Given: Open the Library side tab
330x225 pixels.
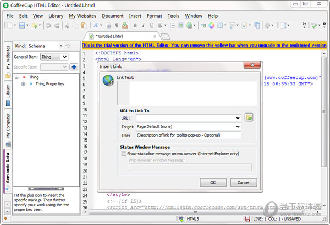Looking at the screenshot, I should pos(8,94).
